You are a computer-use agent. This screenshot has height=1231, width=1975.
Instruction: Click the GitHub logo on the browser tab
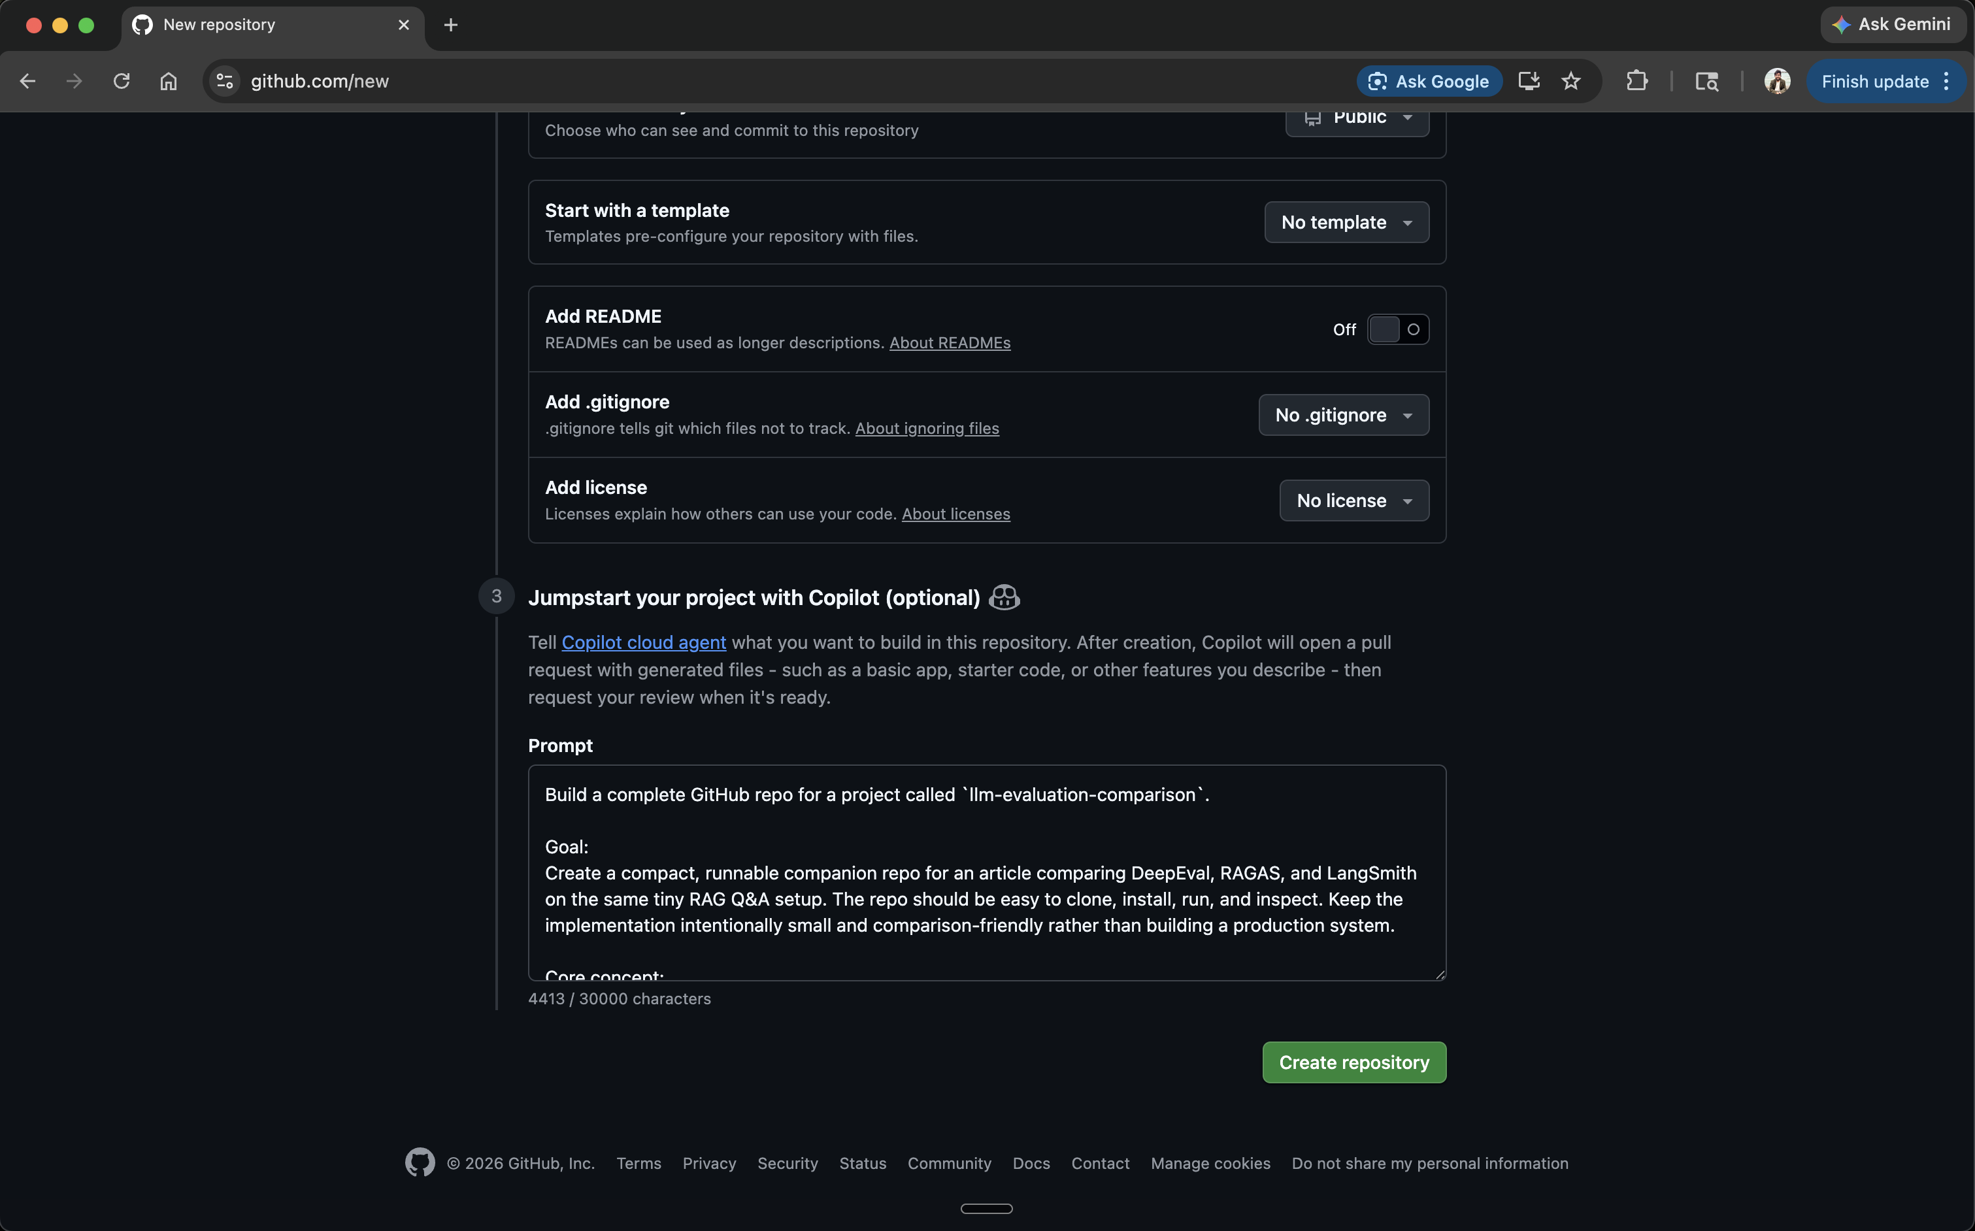[x=142, y=24]
